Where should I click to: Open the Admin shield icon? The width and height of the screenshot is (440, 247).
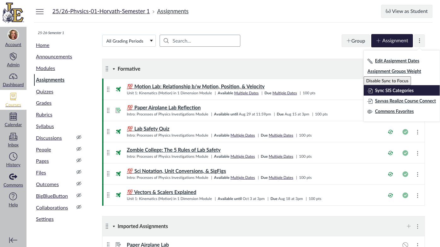(13, 56)
